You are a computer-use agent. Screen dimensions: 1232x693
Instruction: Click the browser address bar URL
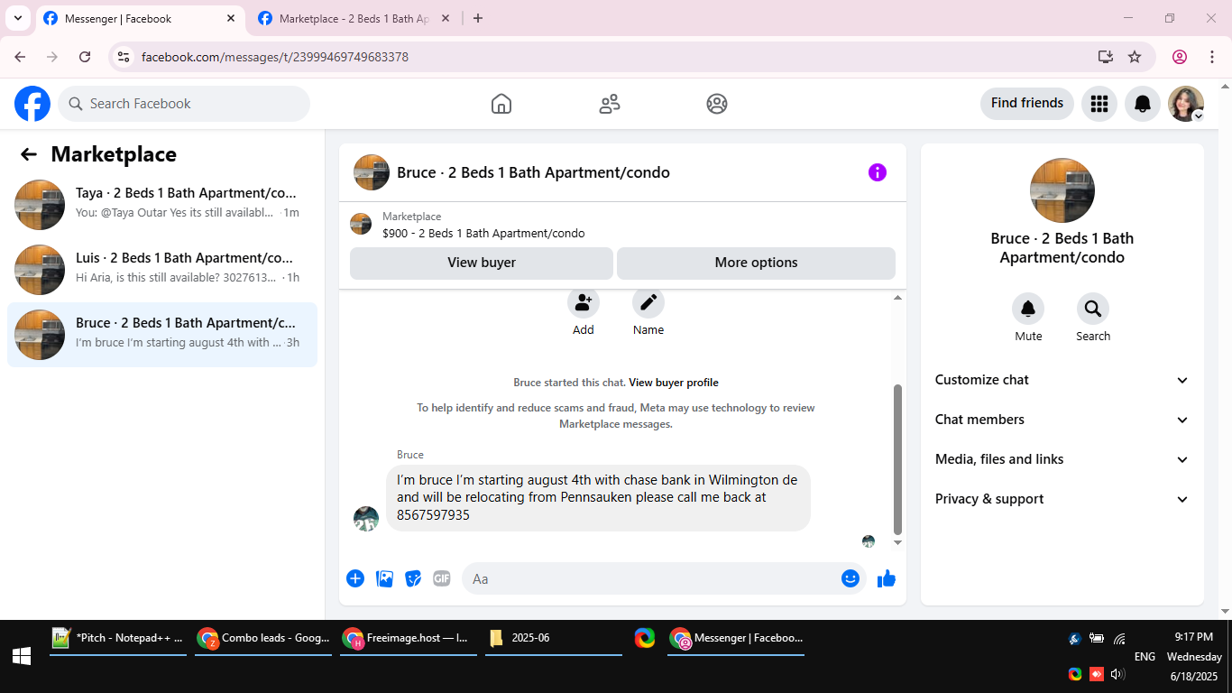[x=275, y=57]
